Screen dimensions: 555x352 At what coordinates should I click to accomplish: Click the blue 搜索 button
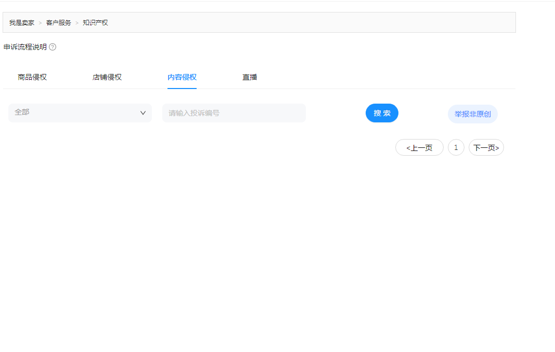coord(382,113)
